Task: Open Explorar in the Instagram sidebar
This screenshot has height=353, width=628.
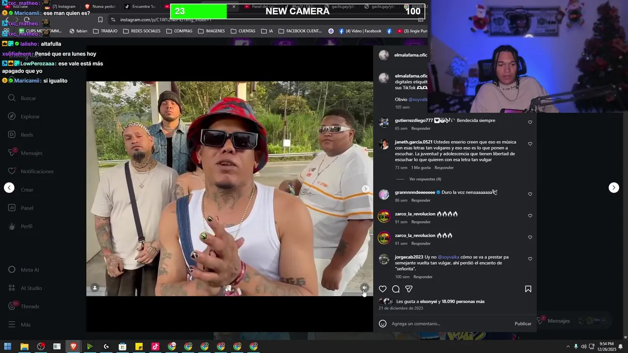Action: tap(25, 117)
